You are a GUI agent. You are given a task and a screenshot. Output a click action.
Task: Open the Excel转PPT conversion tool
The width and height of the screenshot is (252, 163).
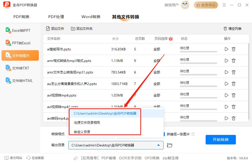[20, 30]
